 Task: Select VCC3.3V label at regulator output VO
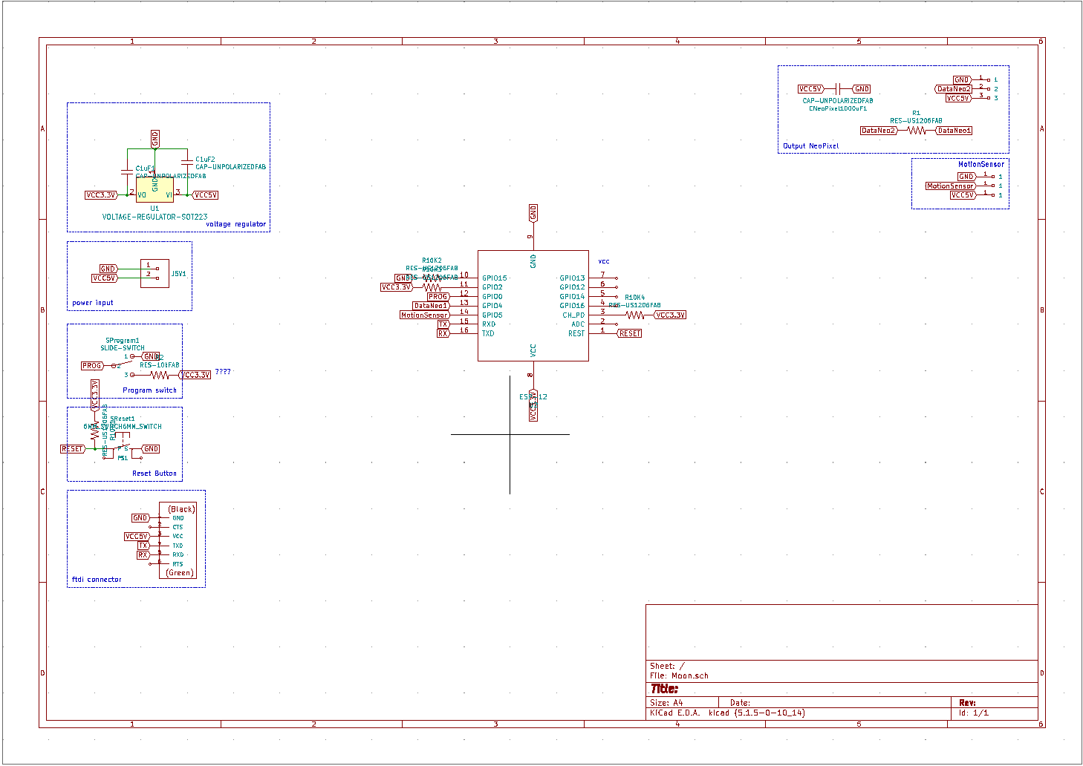pyautogui.click(x=102, y=195)
